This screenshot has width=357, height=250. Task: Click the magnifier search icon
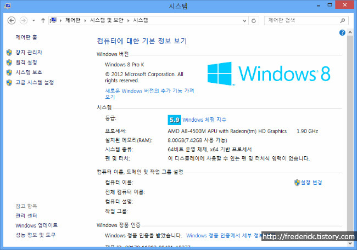pos(342,21)
